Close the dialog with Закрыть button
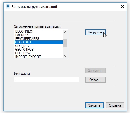Screen dimensions: 130x113 [94, 105]
